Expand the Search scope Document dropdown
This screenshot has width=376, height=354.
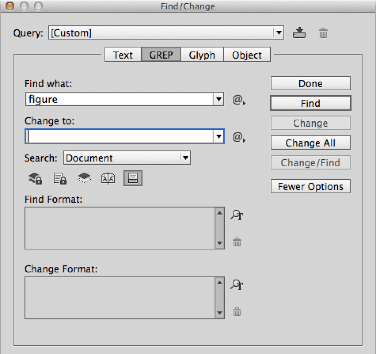click(x=185, y=158)
